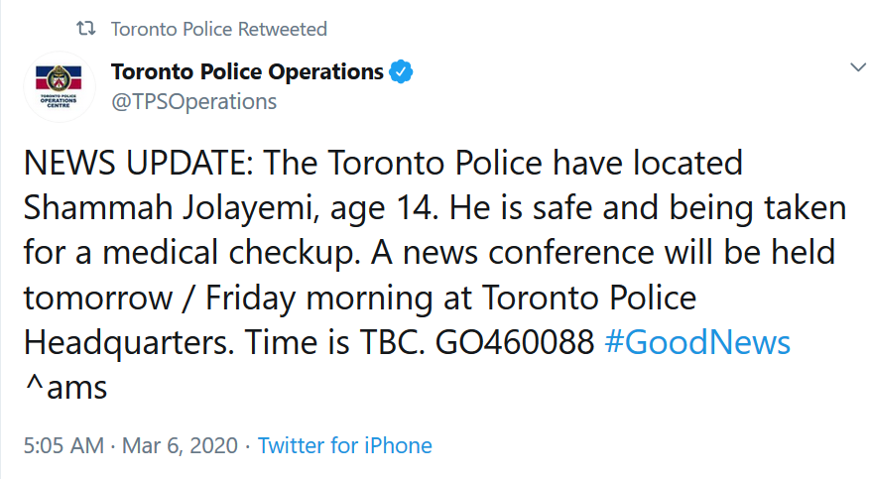Click the Mar 6, 2020 date

[x=180, y=445]
